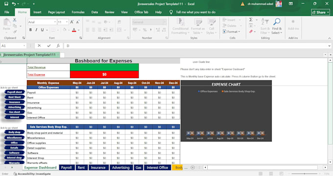333x176 pixels.
Task: Click the Clear eraser icon in Editing
Action: tap(251, 32)
